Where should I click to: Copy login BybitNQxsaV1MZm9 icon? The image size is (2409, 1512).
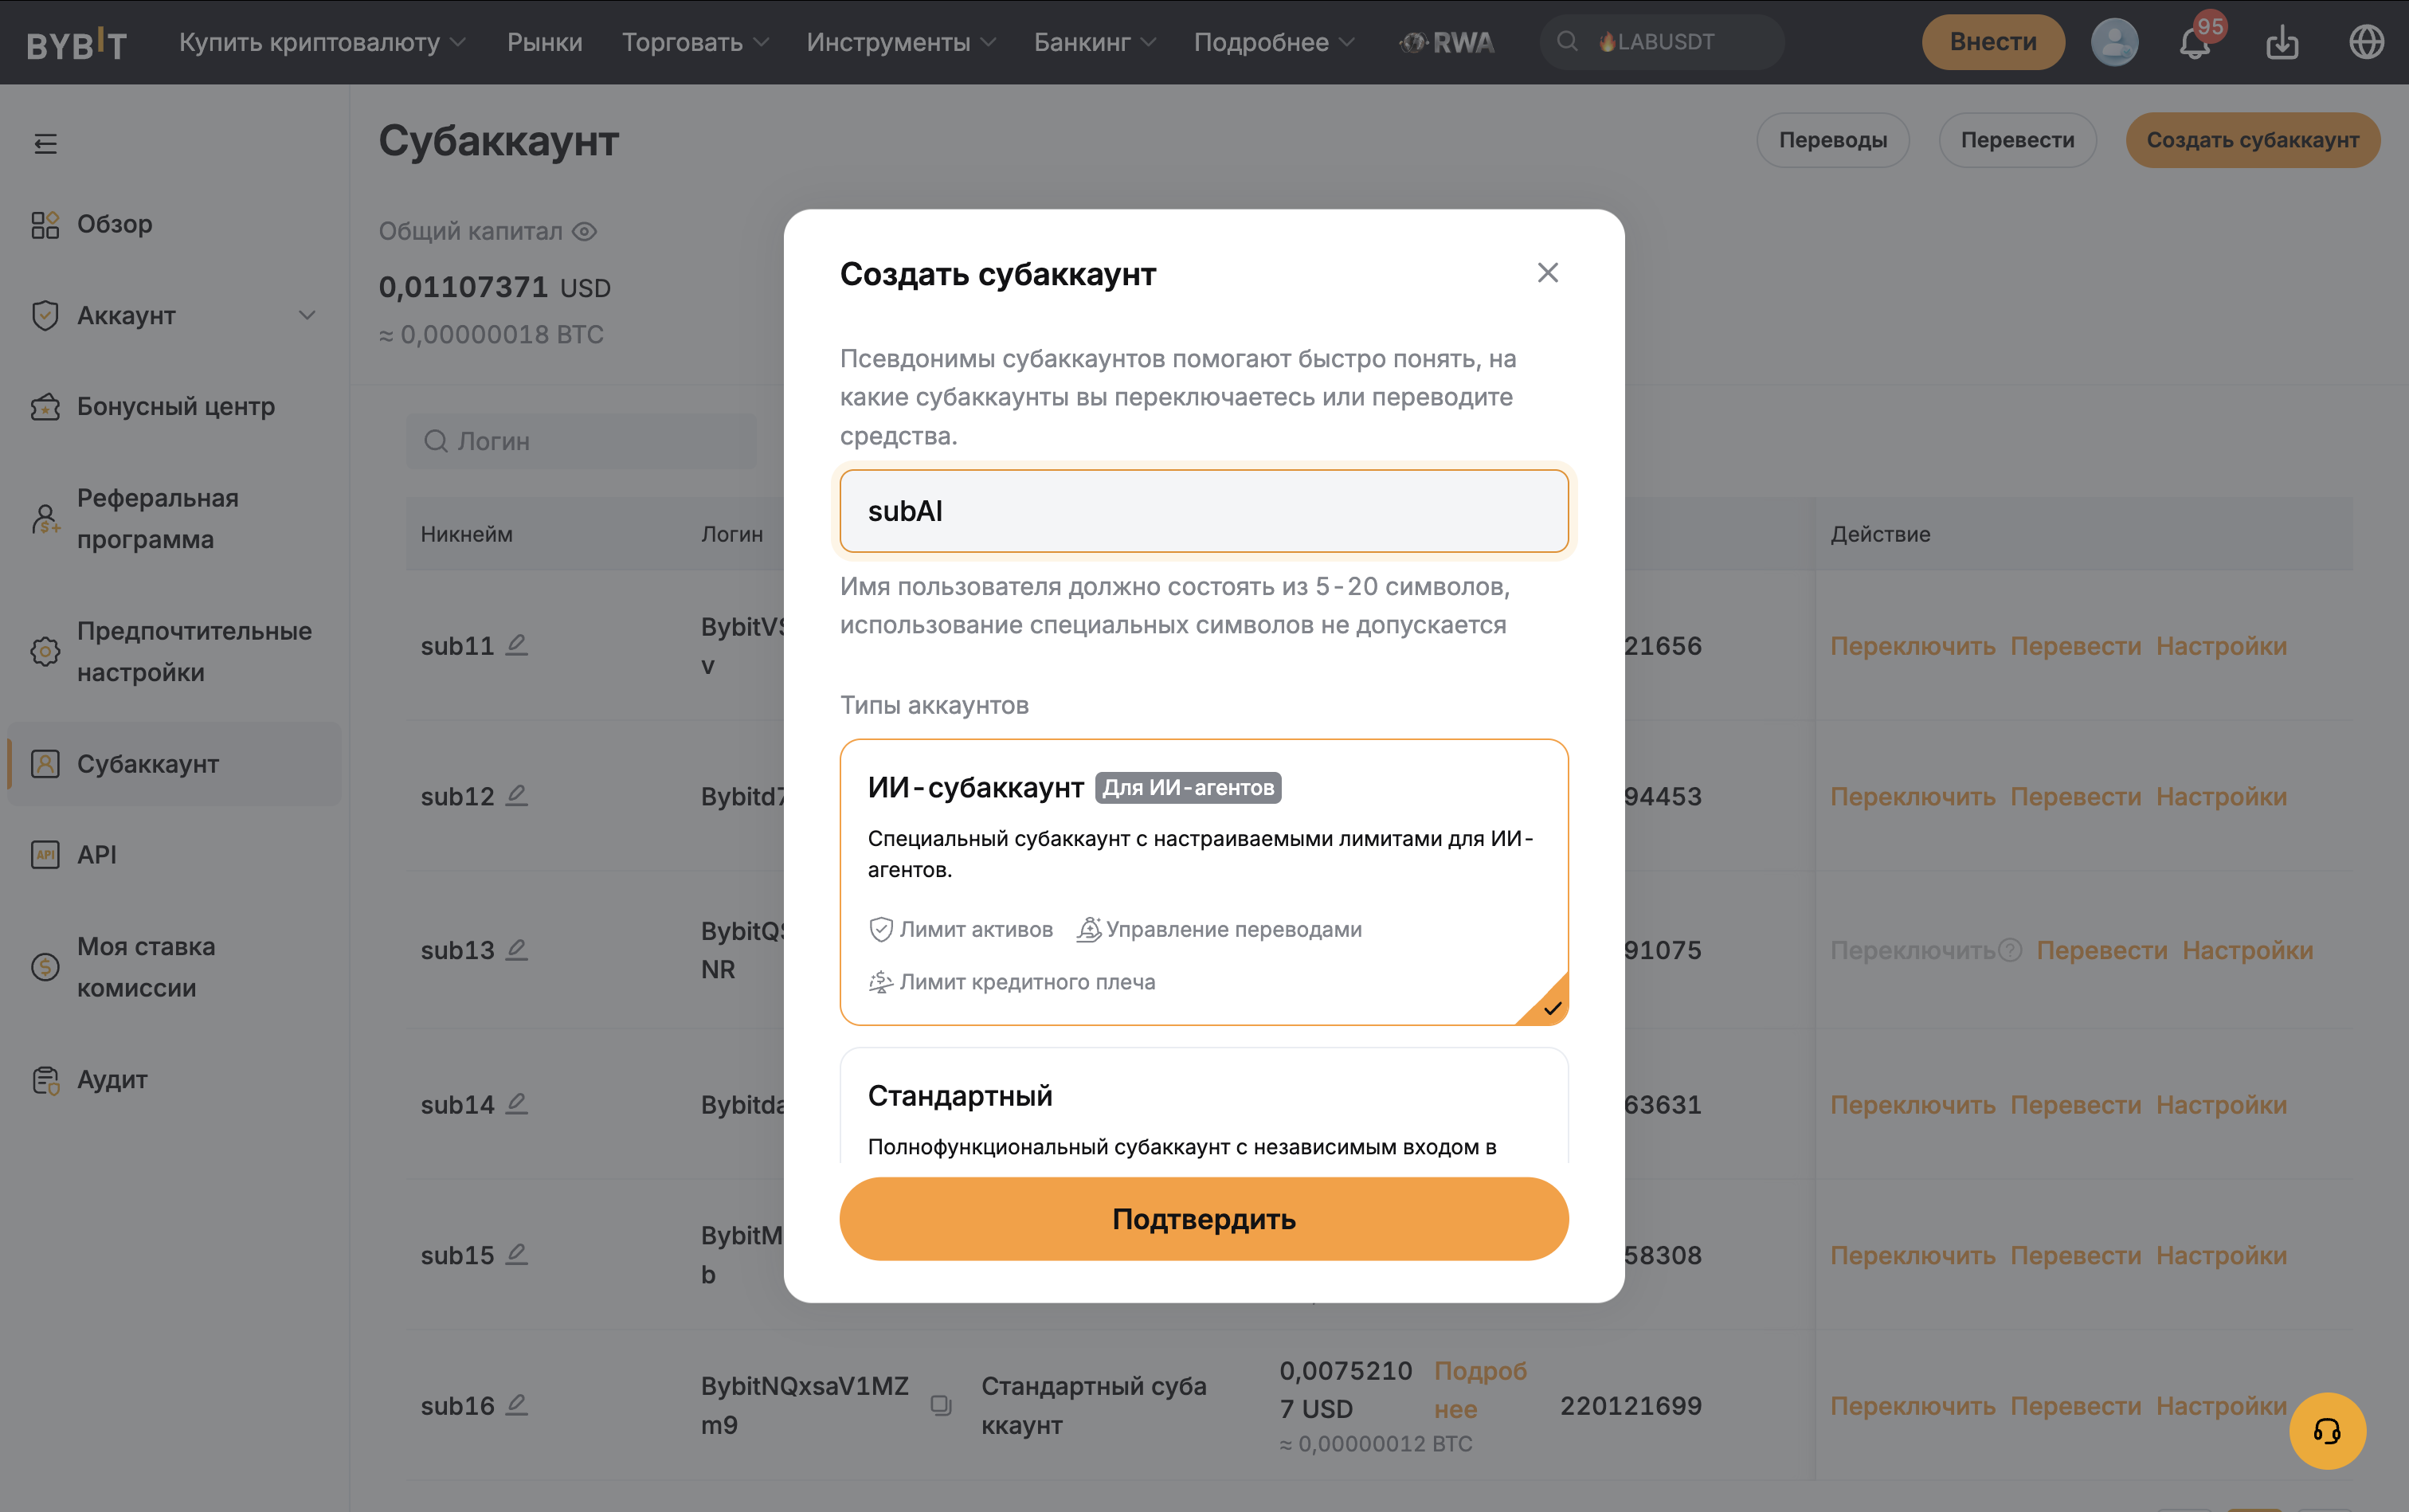pyautogui.click(x=941, y=1405)
